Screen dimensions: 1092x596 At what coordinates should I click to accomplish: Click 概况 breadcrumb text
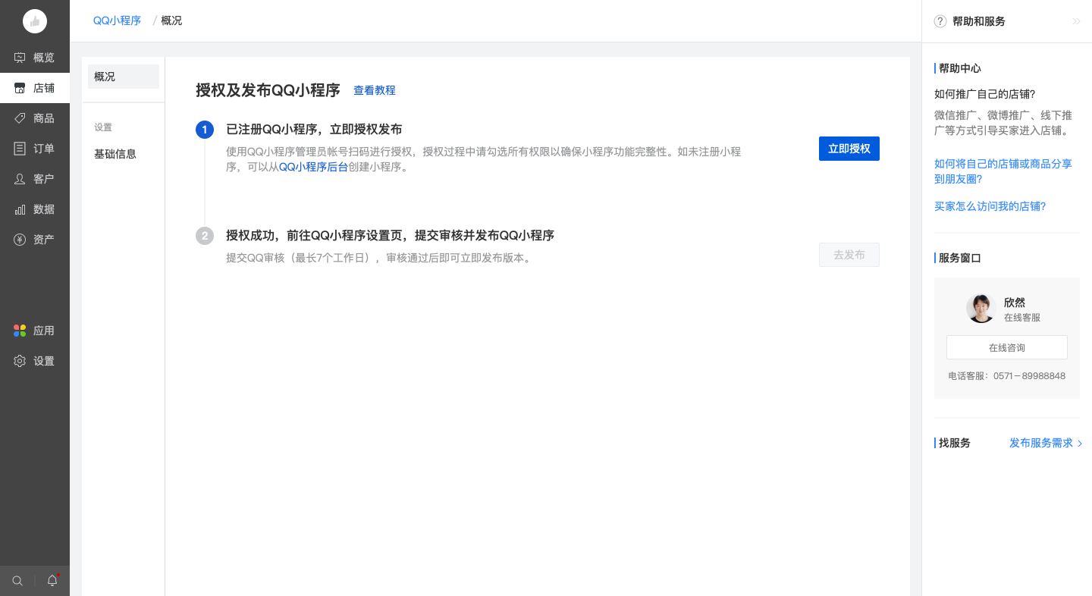(x=171, y=20)
